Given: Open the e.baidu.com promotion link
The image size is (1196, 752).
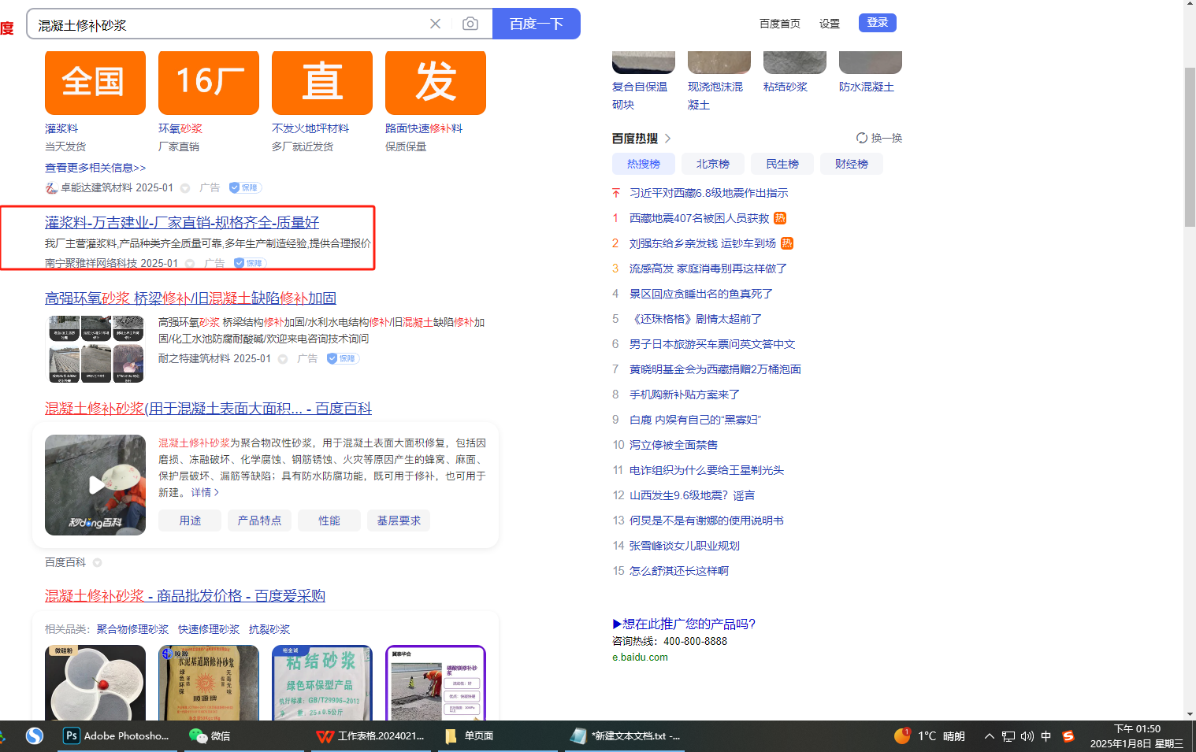Looking at the screenshot, I should (x=640, y=658).
